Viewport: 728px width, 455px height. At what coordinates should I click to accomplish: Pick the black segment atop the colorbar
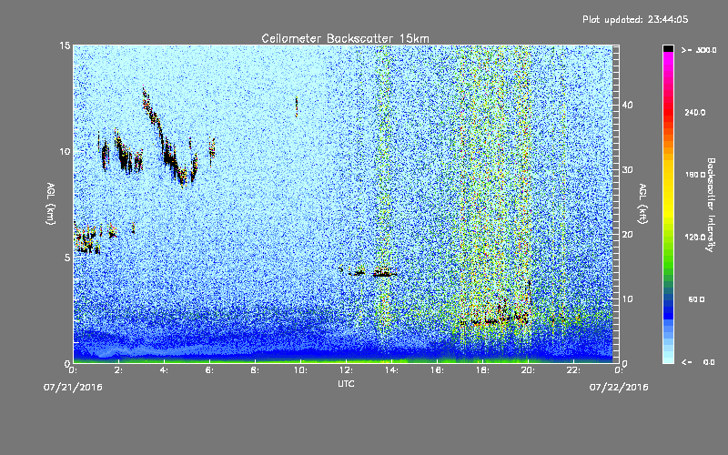[668, 48]
